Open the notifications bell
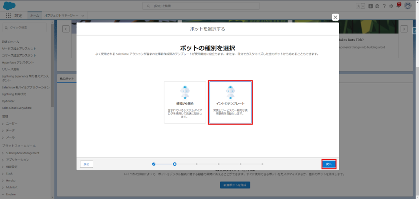Viewport: 419px width, 199px height. pos(399,6)
